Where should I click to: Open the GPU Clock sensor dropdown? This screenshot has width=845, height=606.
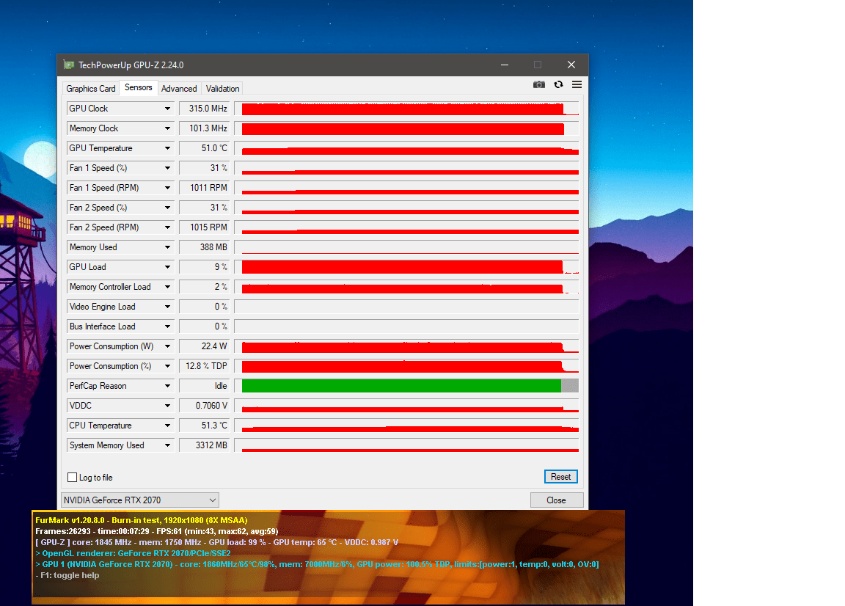pyautogui.click(x=167, y=109)
